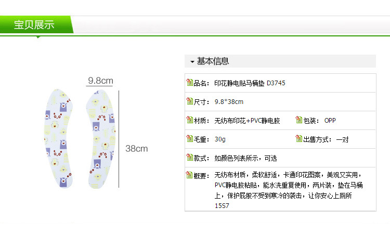Screen dimensions: 390x234
Task: Click the 15S7 code in description
Action: (222, 205)
